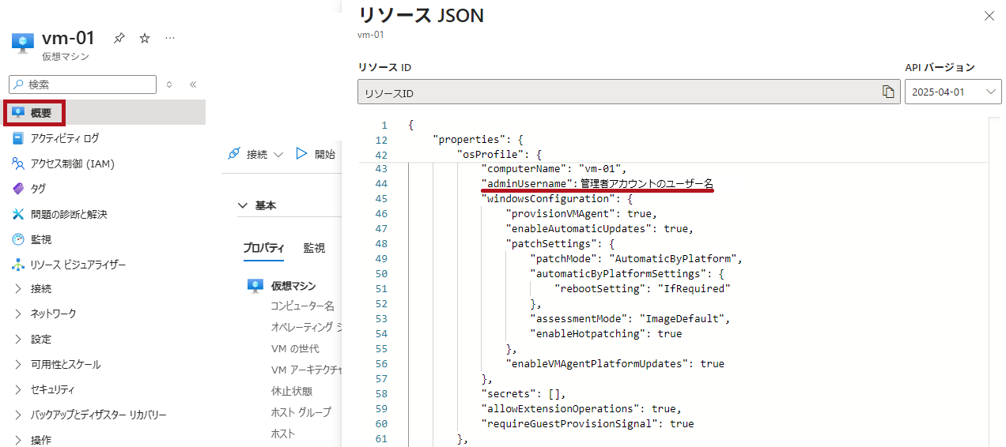Pin vm-01 to the dashboard
Viewport: 1006px width, 447px height.
(x=119, y=38)
